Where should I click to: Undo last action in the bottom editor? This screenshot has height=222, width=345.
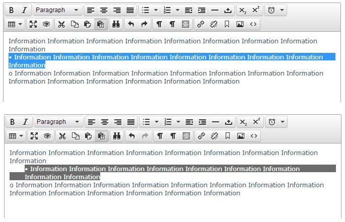click(132, 136)
